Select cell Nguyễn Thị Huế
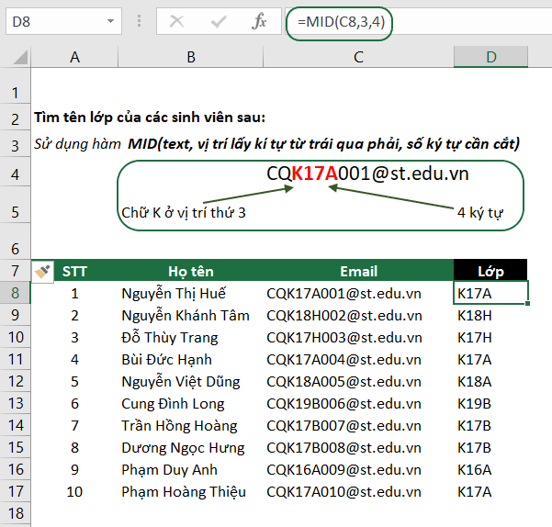The height and width of the screenshot is (527, 552). click(x=191, y=293)
